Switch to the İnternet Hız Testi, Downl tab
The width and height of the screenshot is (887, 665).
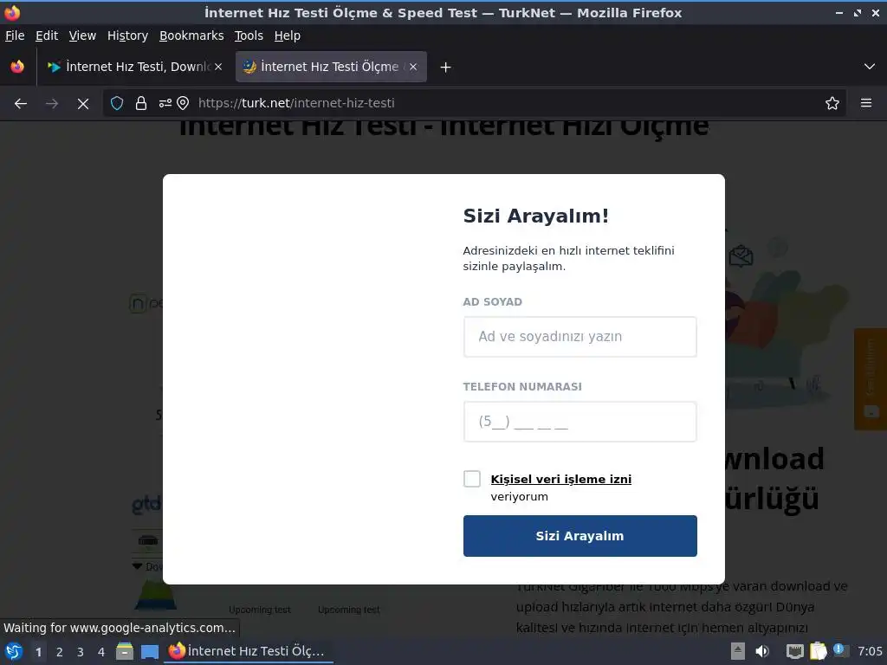point(134,67)
